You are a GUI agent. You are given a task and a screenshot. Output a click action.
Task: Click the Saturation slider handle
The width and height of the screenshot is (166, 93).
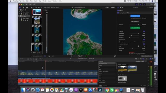pyautogui.click(x=133, y=48)
